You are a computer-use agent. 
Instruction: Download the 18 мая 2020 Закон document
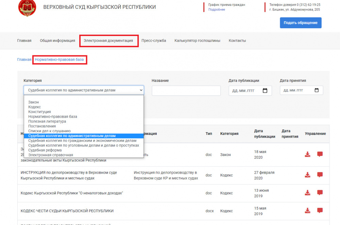[307, 154]
